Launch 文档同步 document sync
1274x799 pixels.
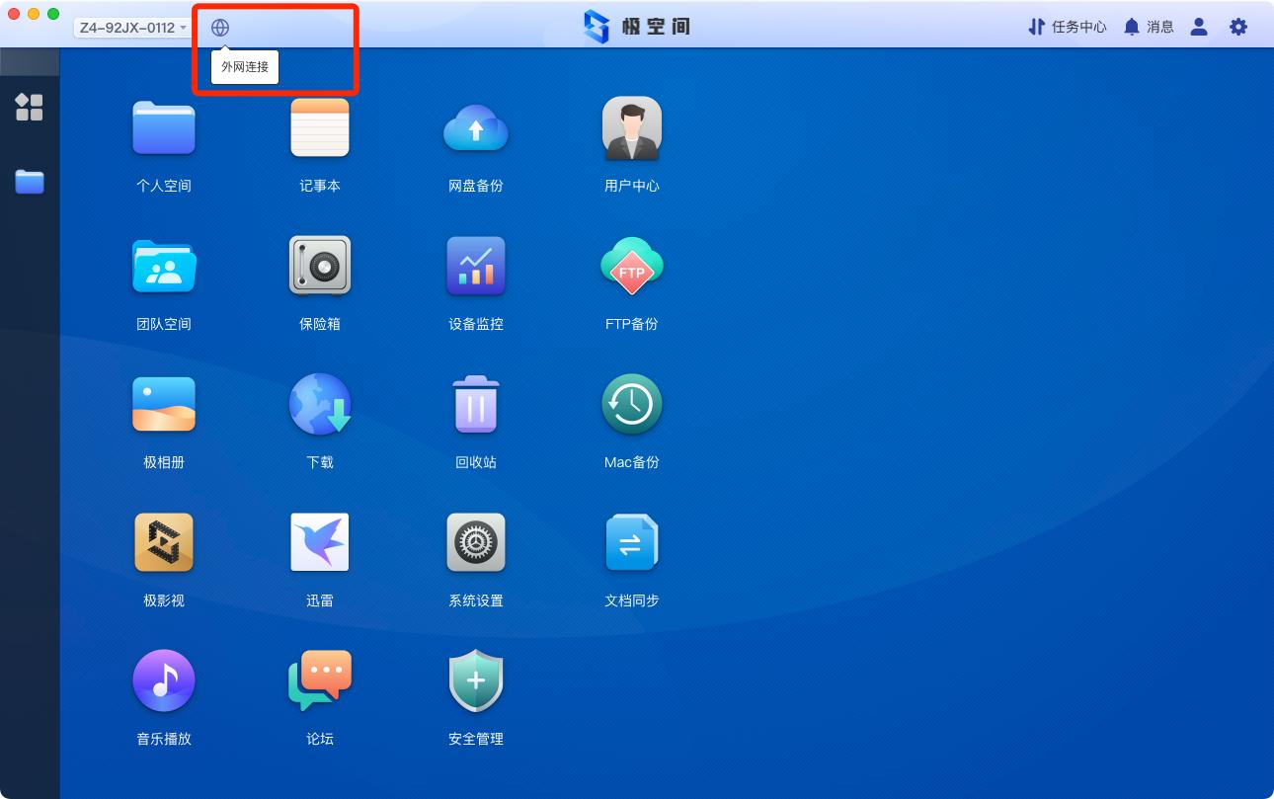632,542
